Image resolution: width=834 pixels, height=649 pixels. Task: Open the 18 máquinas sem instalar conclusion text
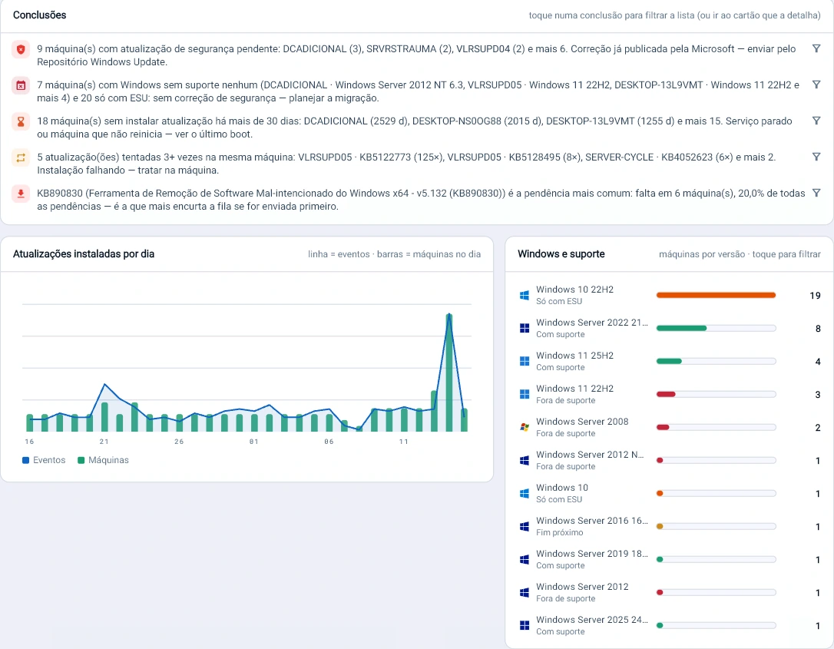coord(415,127)
